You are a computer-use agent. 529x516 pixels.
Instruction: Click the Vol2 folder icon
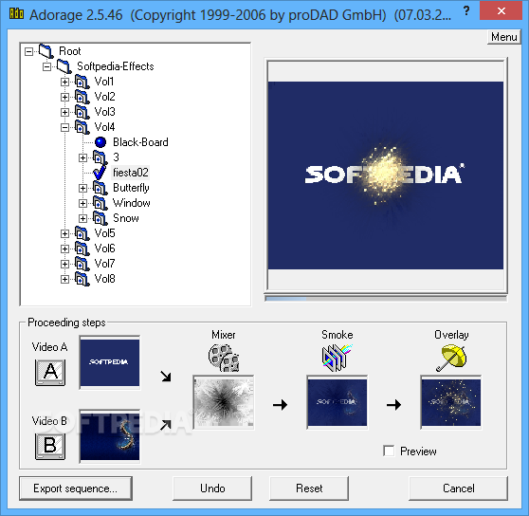82,97
